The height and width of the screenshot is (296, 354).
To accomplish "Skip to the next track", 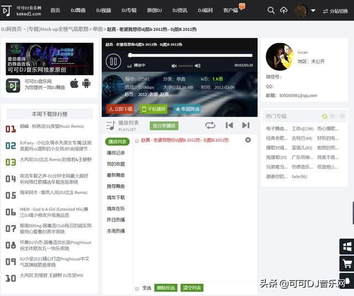I will [x=246, y=126].
